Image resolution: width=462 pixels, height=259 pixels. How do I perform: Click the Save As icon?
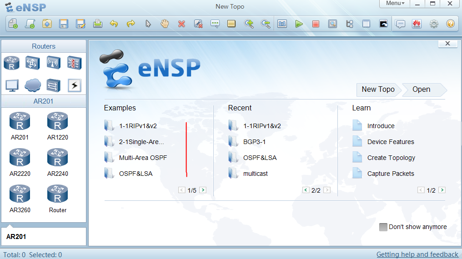pyautogui.click(x=80, y=24)
